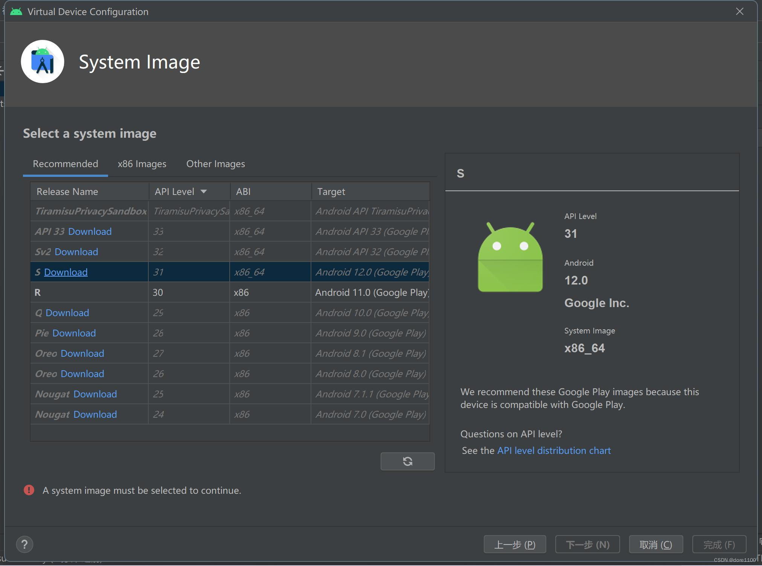
Task: Download the API 33 system image
Action: click(x=90, y=231)
